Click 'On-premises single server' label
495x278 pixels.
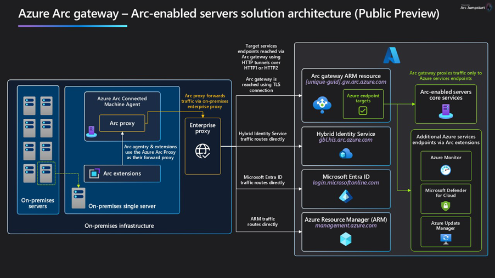point(122,206)
